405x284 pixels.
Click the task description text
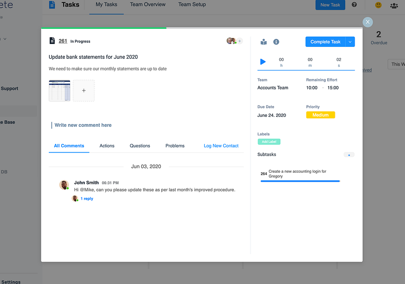pos(108,69)
